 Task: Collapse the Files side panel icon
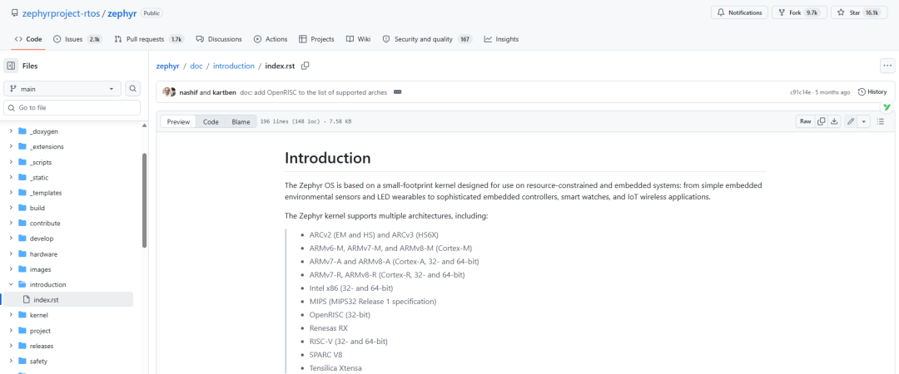tap(11, 66)
